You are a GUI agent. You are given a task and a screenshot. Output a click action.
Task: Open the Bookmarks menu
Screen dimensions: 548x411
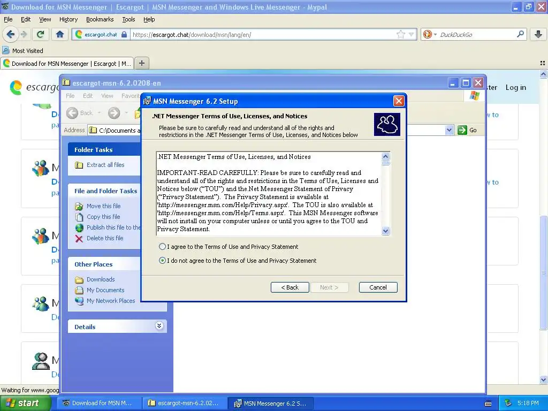point(100,19)
